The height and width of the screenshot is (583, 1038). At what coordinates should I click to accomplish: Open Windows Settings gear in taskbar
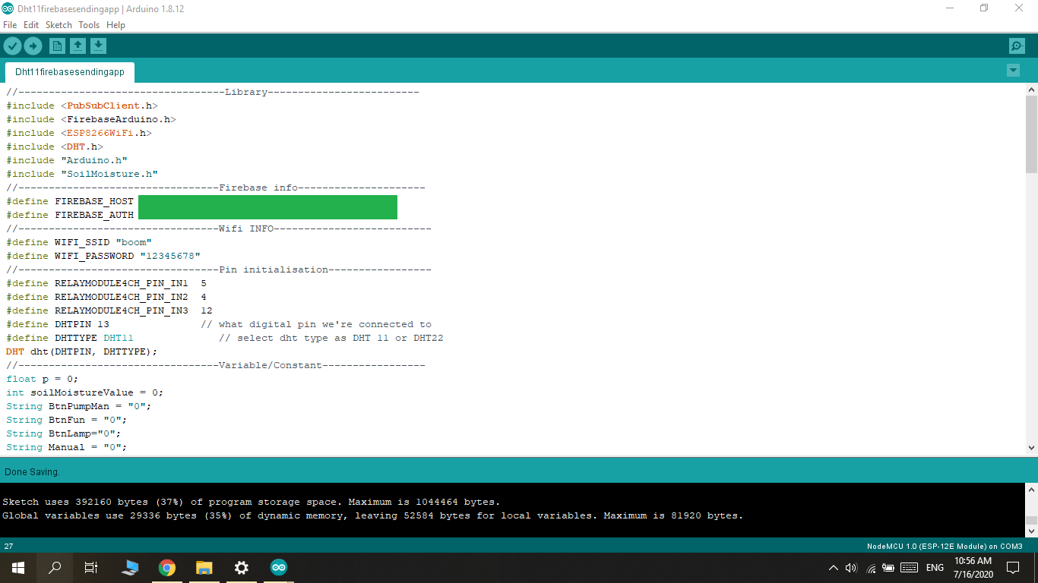241,567
